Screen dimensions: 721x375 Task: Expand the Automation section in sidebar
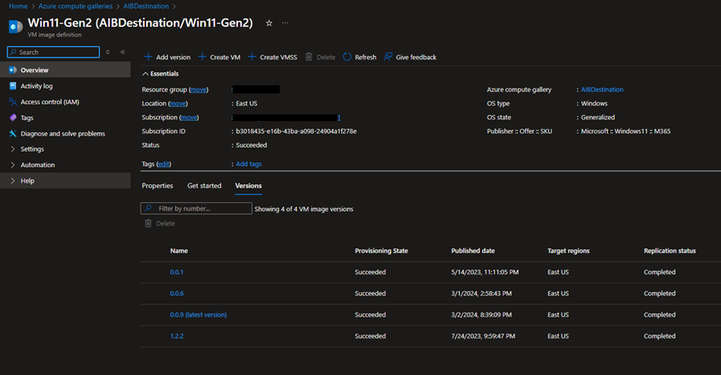13,165
